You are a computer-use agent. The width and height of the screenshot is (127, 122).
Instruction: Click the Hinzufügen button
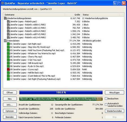[x=115, y=93]
